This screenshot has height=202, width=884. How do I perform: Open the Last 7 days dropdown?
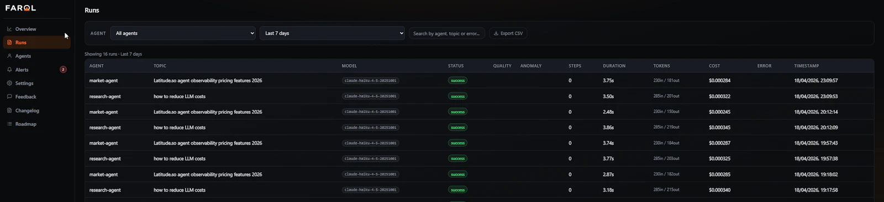[333, 33]
